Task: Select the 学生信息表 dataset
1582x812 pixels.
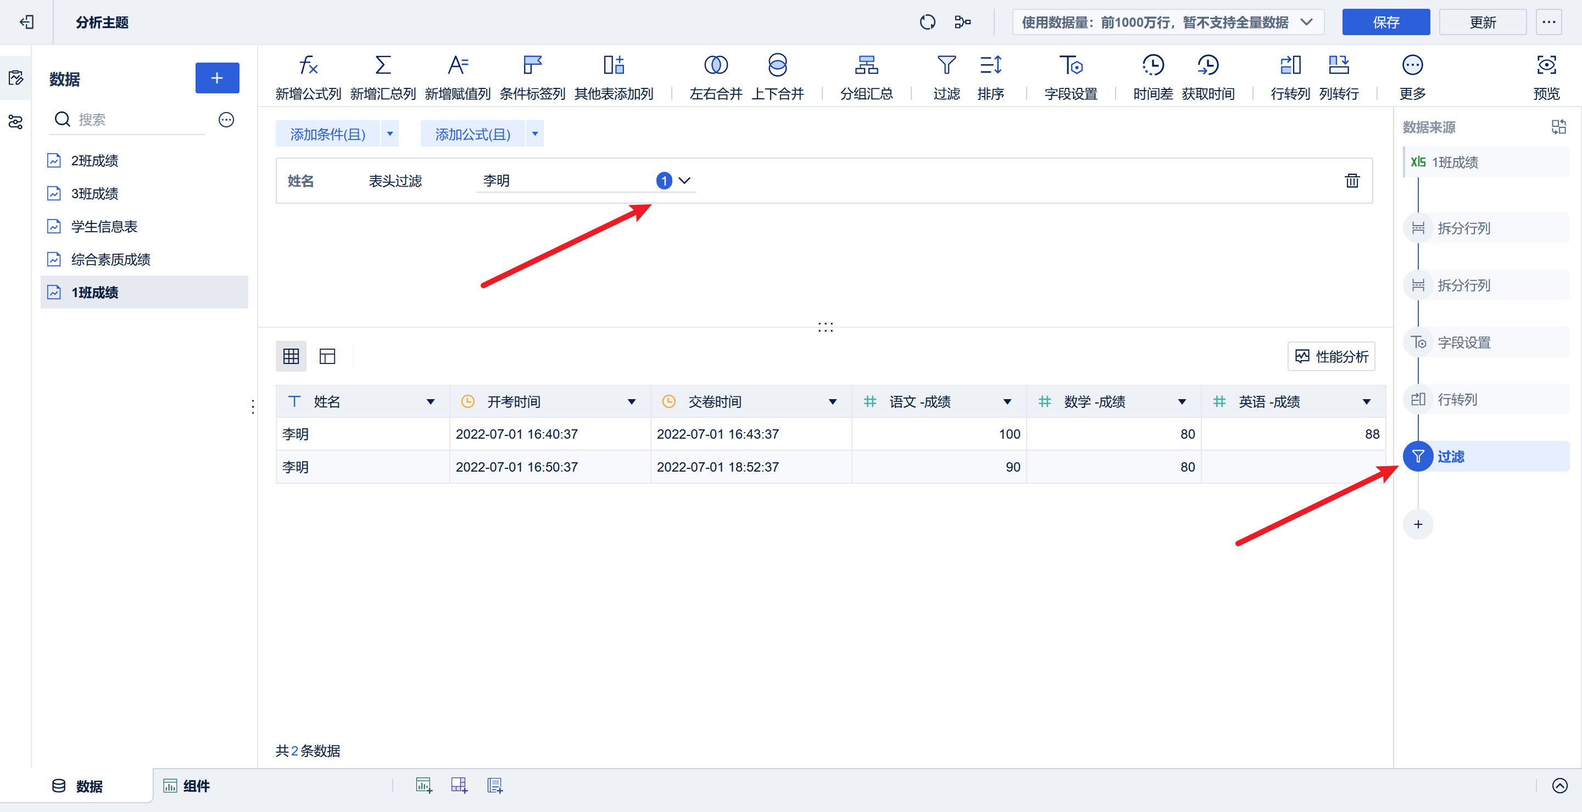Action: 104,227
